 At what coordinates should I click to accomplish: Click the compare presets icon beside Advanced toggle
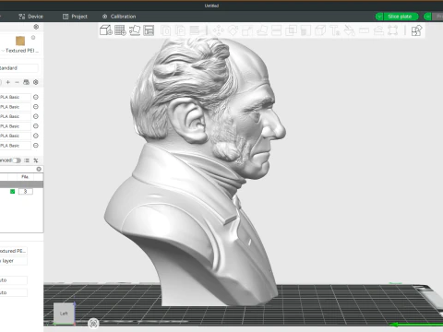click(36, 160)
